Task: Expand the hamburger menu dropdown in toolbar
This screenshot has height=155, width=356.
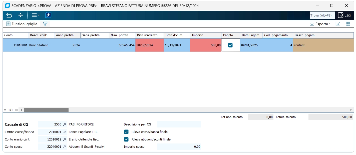Action: click(x=36, y=15)
